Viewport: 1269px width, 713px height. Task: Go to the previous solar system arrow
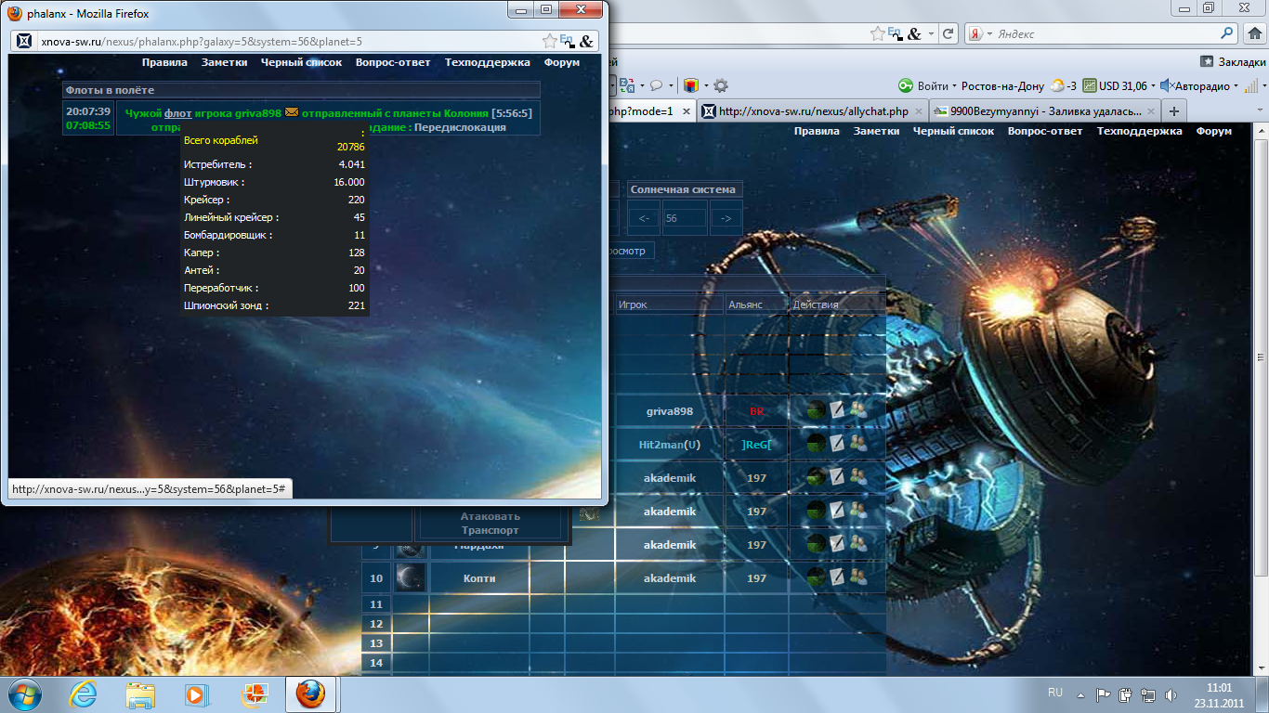[x=643, y=218]
